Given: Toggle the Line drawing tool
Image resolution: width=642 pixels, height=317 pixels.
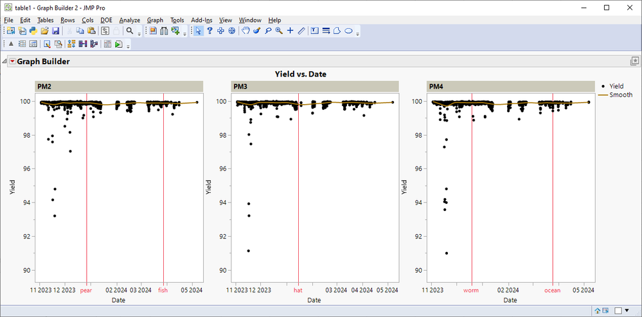Looking at the screenshot, I should 301,31.
